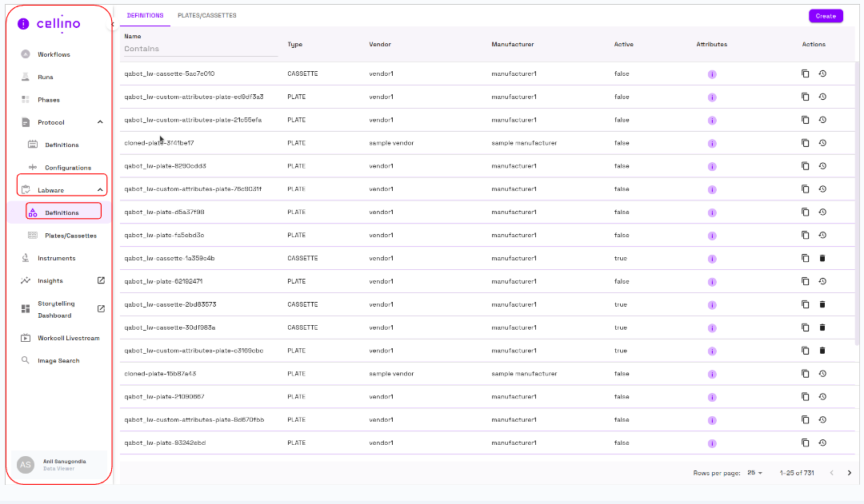Show attributes info for qabot_lw-plate-8290cdd3
This screenshot has height=504, width=864.
click(x=711, y=165)
